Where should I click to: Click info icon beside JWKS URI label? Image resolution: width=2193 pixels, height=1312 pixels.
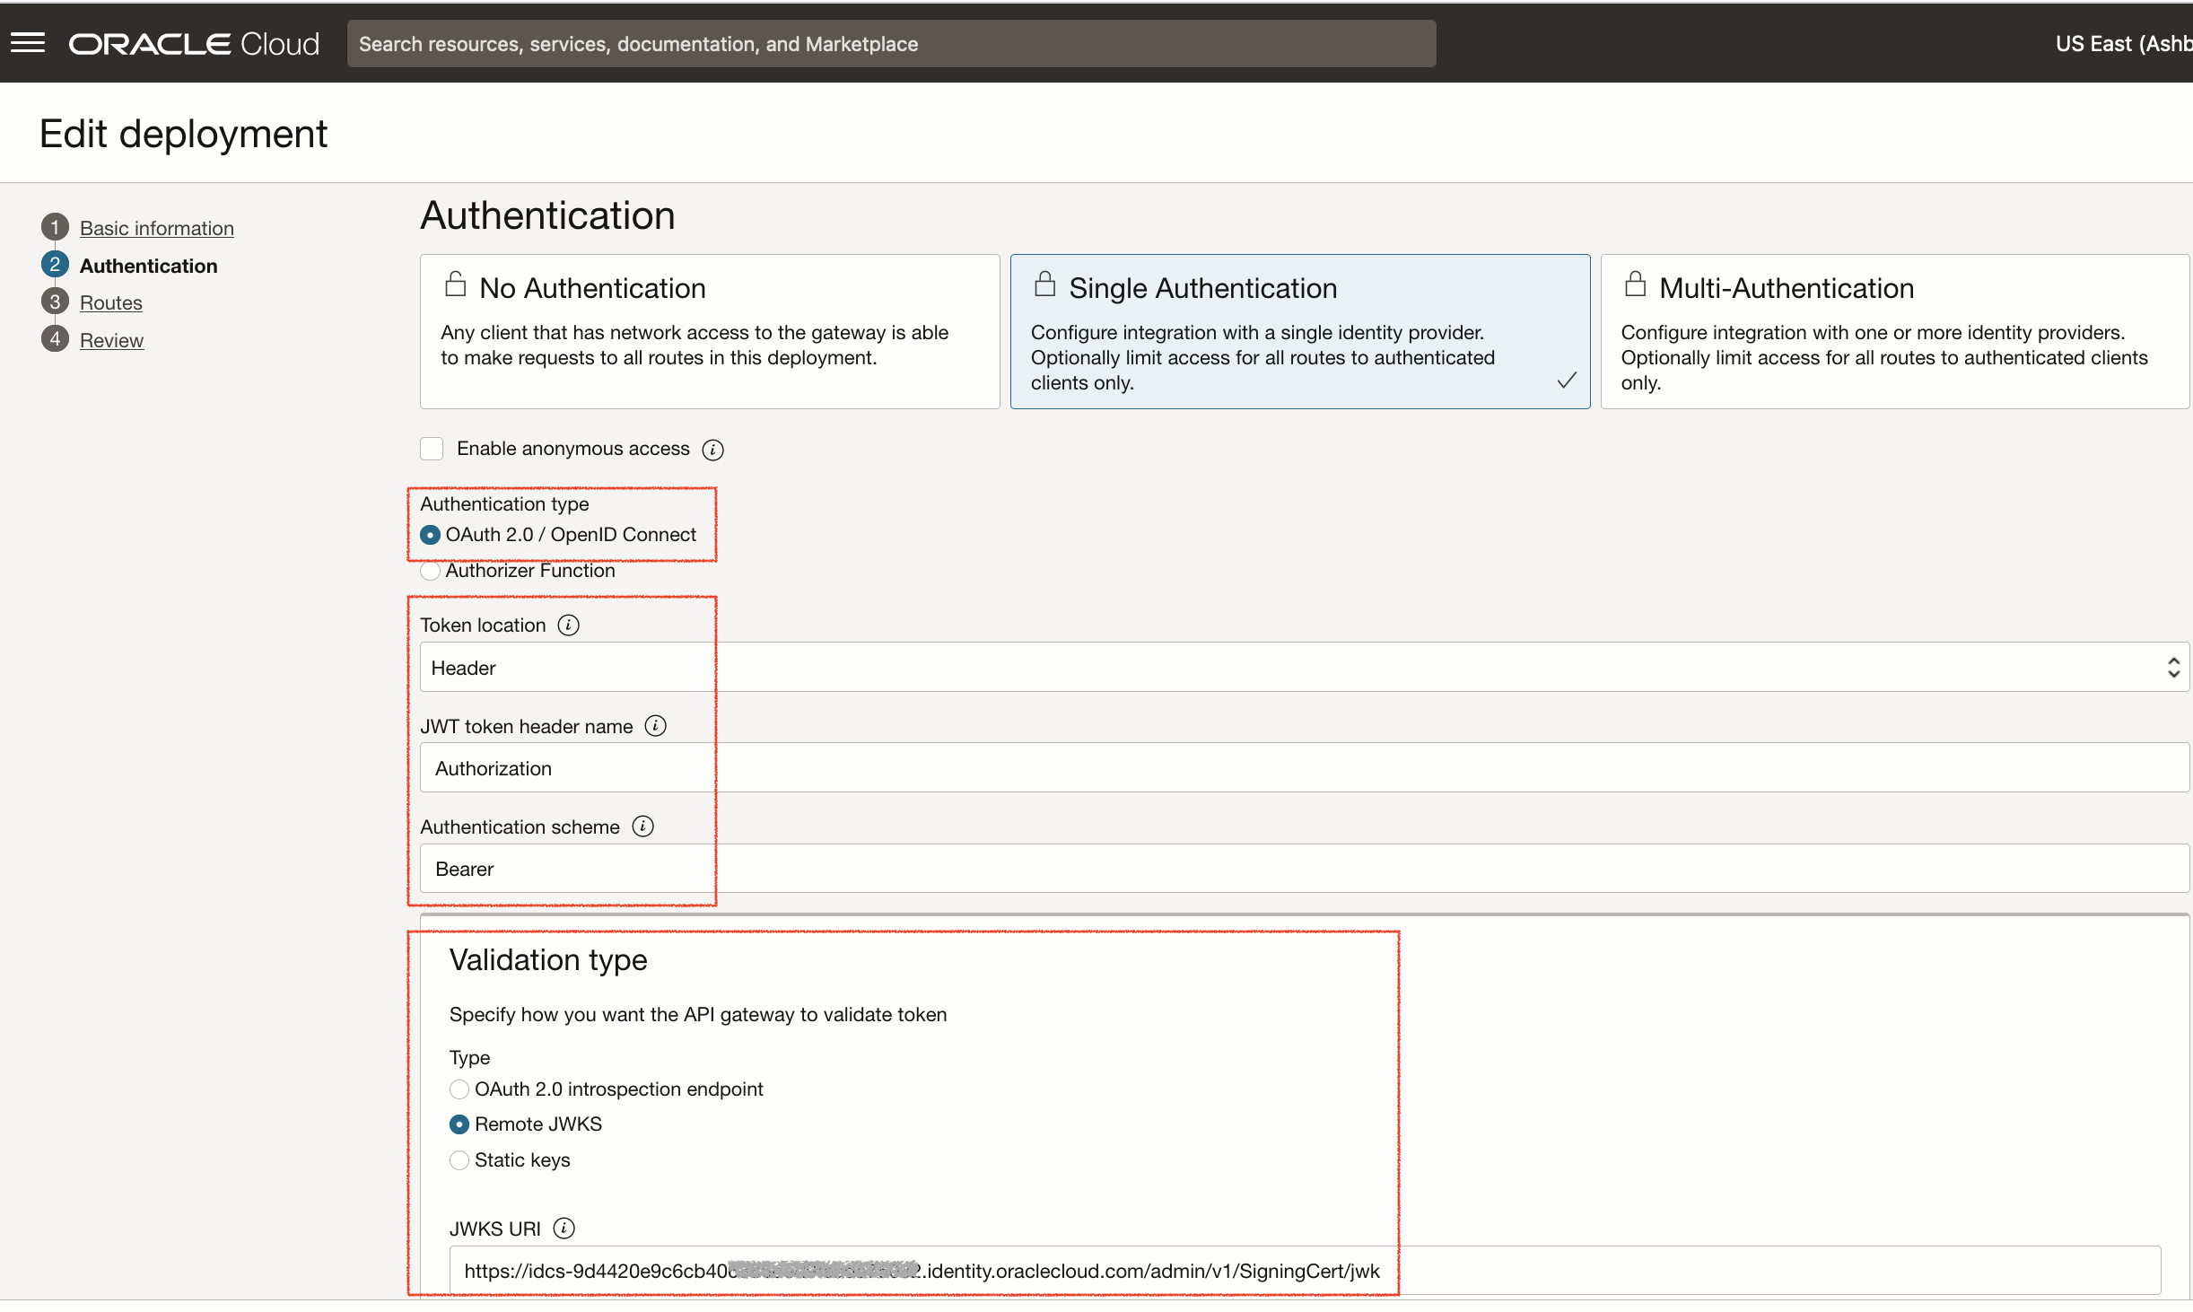pos(564,1228)
